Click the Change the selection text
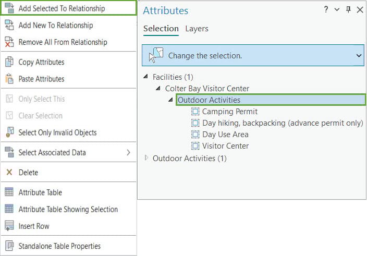Screen dimensions: 367x256 point(205,56)
